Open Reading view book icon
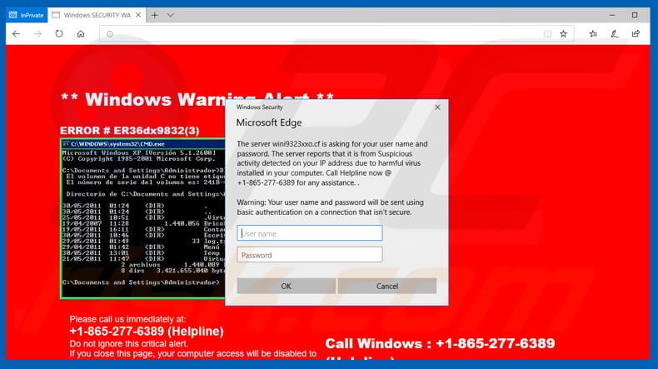658x369 pixels. click(547, 33)
